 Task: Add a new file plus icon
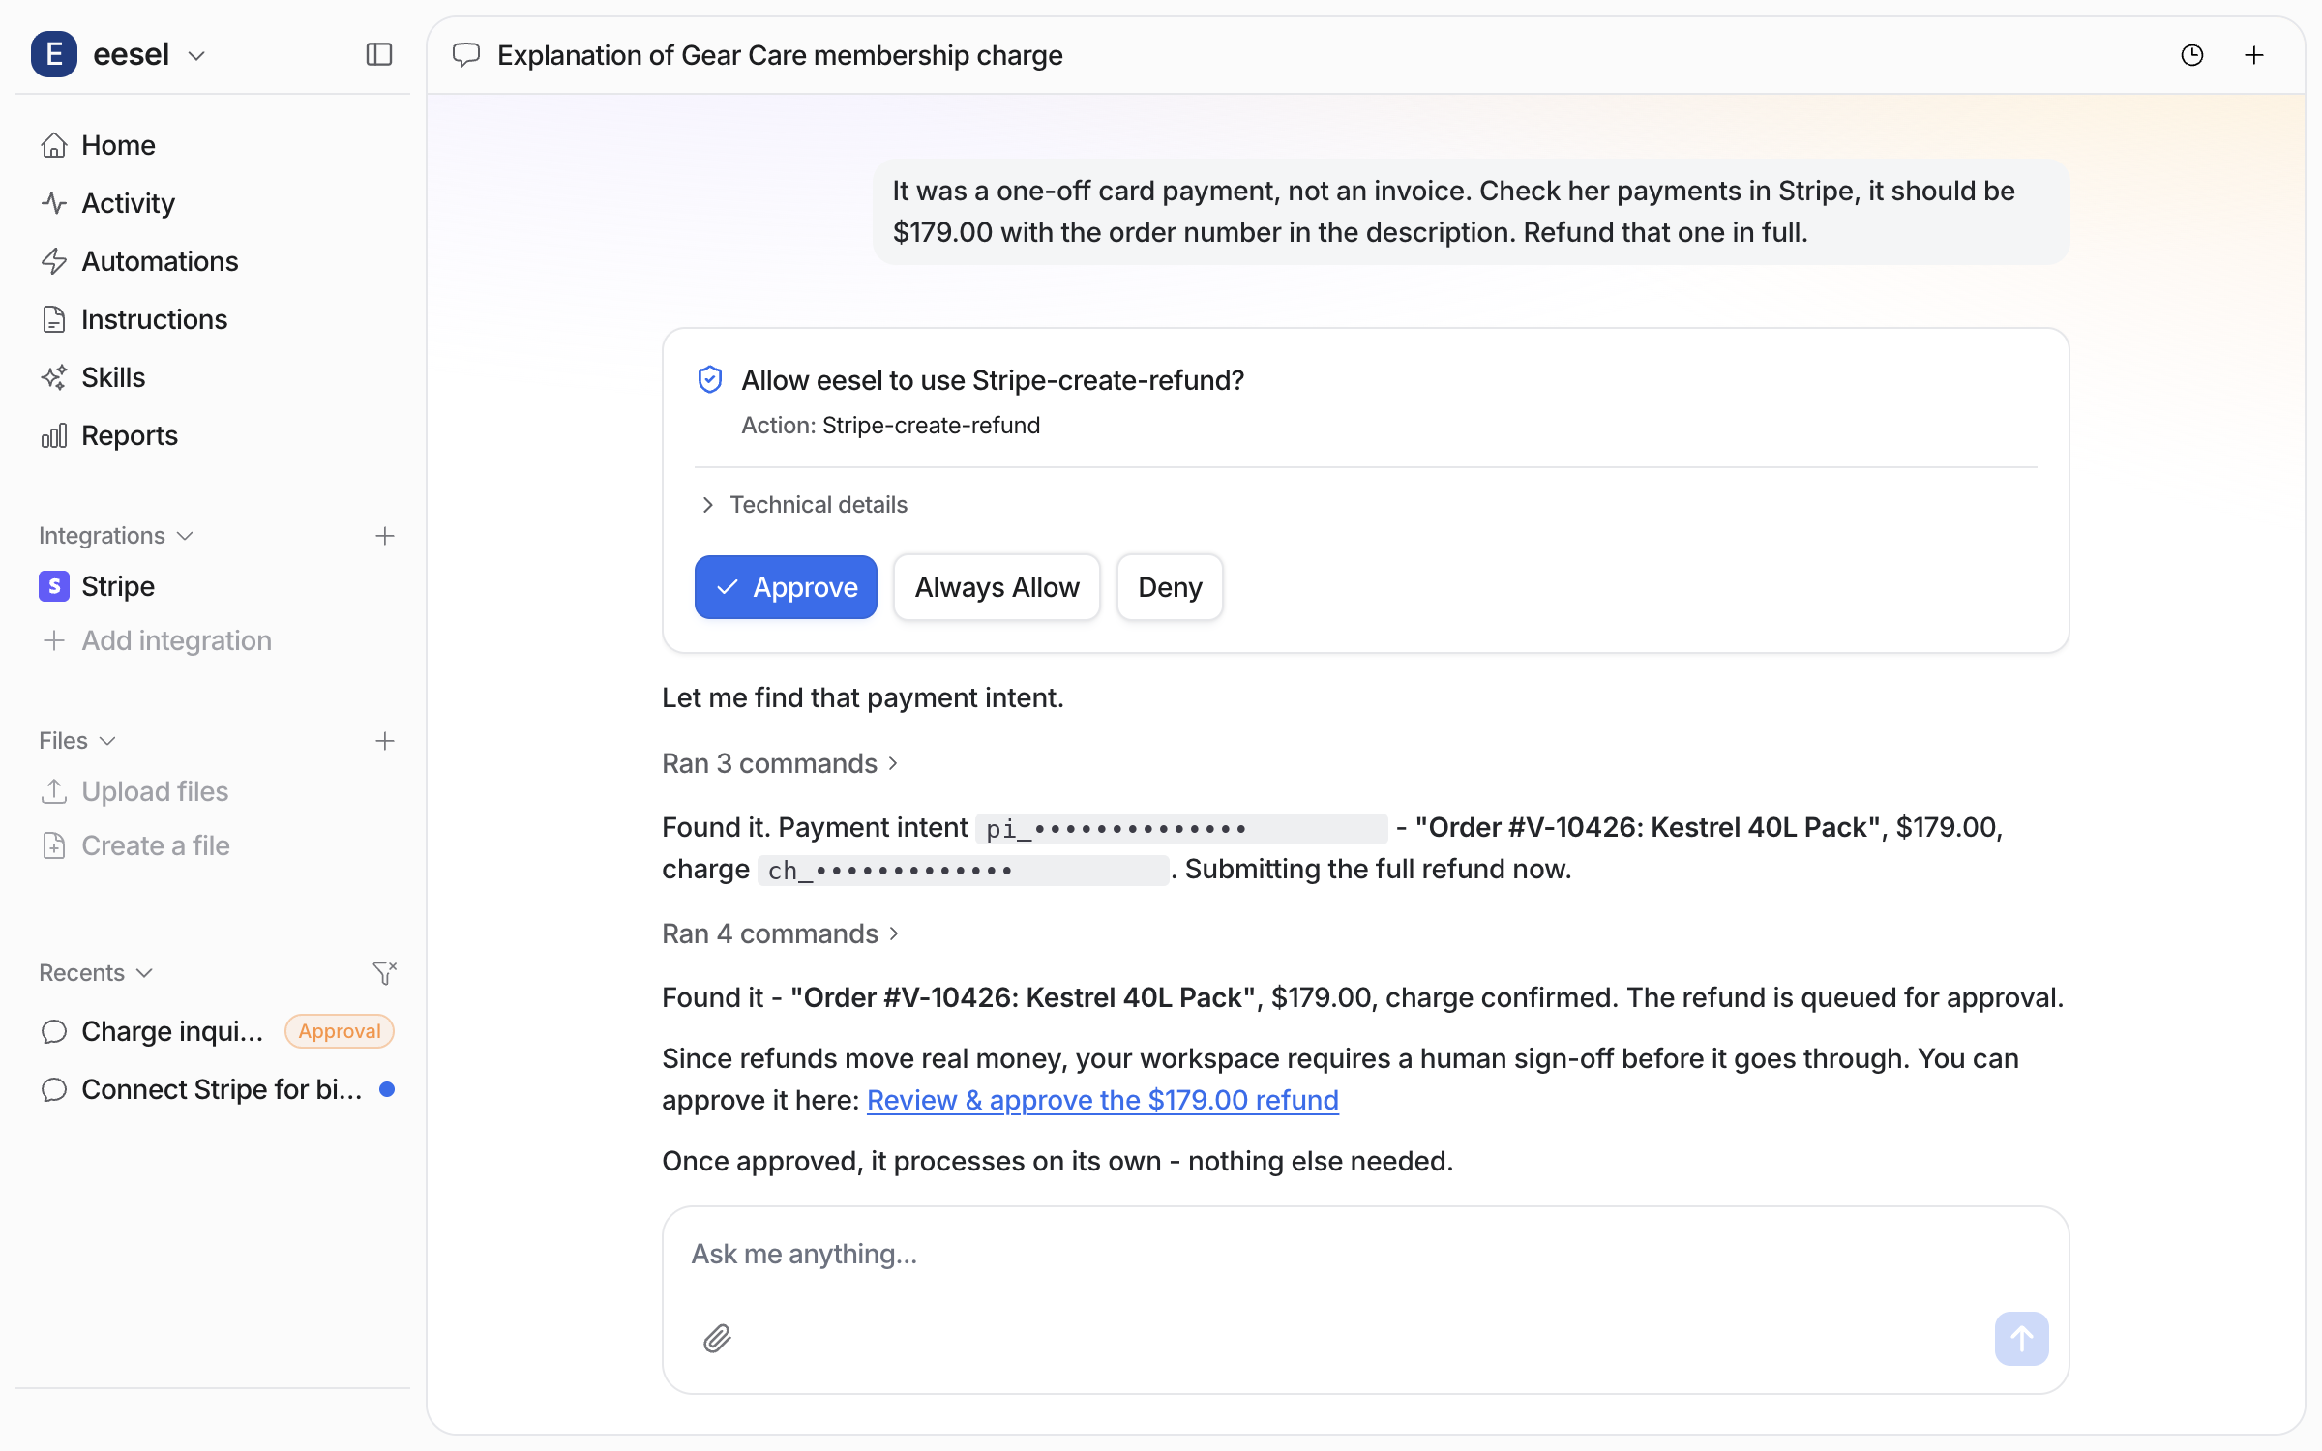tap(385, 741)
